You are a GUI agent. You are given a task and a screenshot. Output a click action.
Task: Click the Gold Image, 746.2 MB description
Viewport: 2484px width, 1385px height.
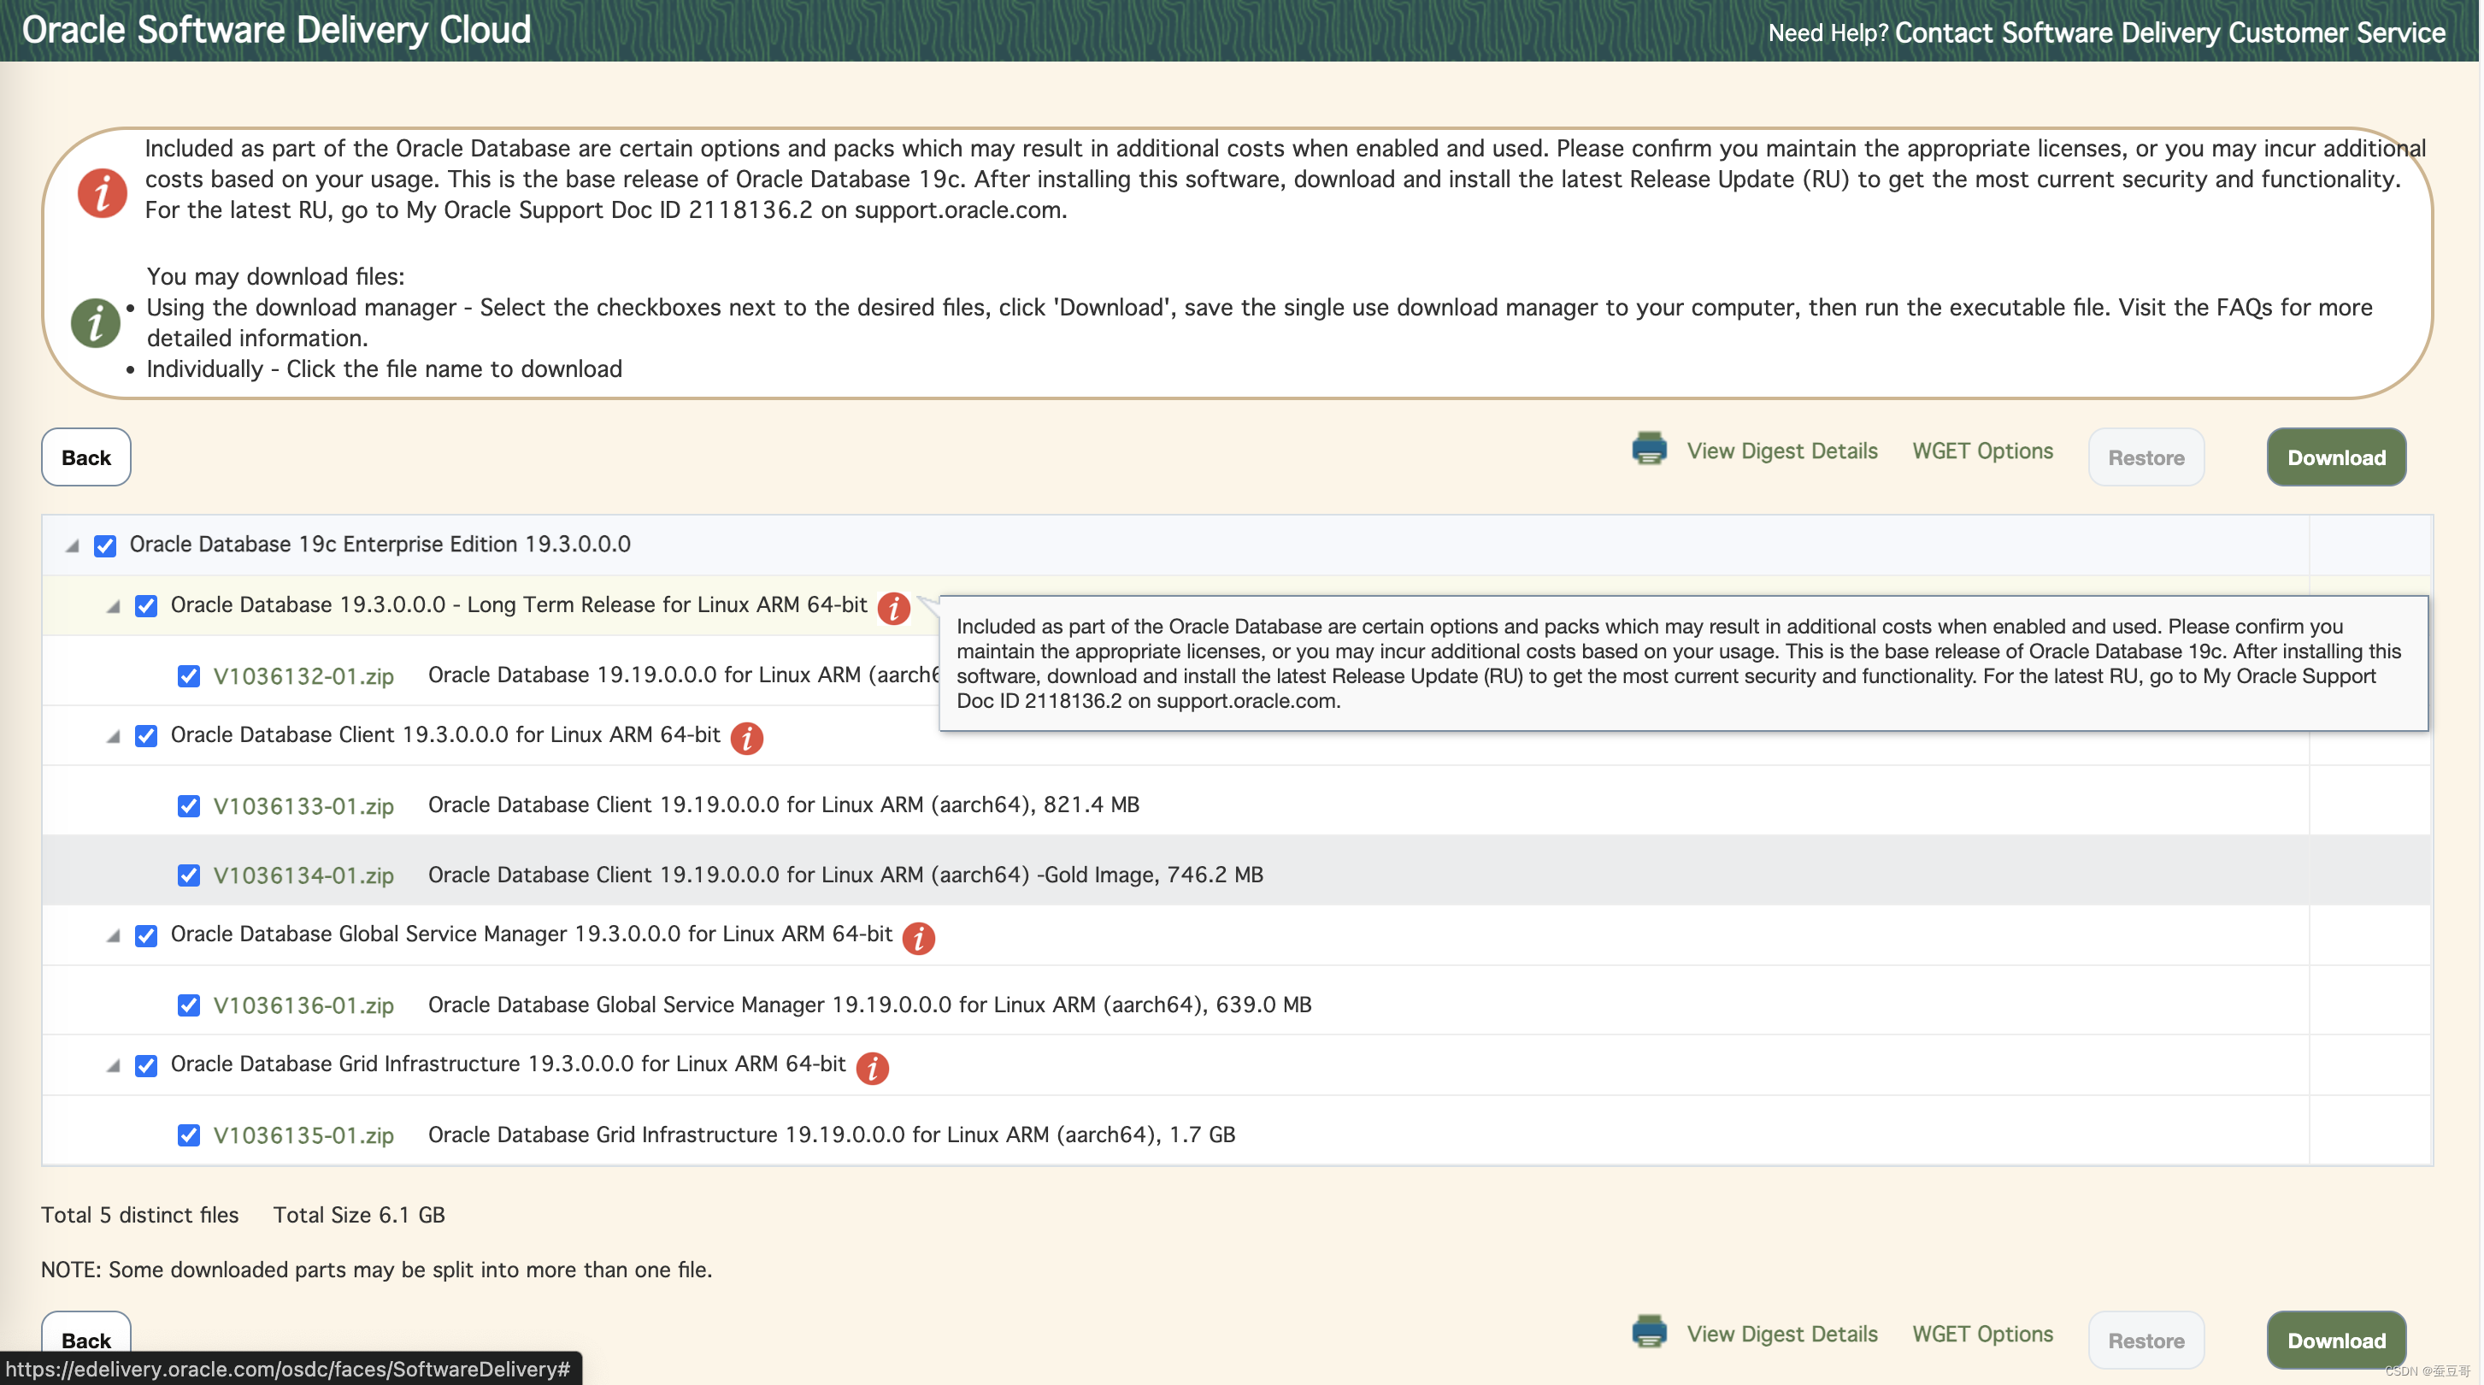pyautogui.click(x=845, y=875)
